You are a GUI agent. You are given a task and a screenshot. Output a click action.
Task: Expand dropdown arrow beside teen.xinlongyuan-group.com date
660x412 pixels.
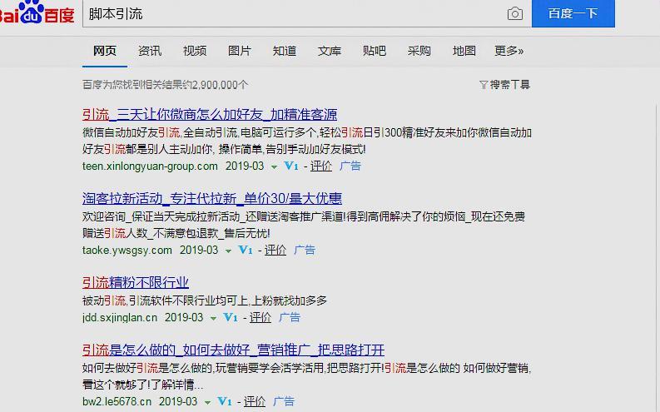click(x=274, y=167)
